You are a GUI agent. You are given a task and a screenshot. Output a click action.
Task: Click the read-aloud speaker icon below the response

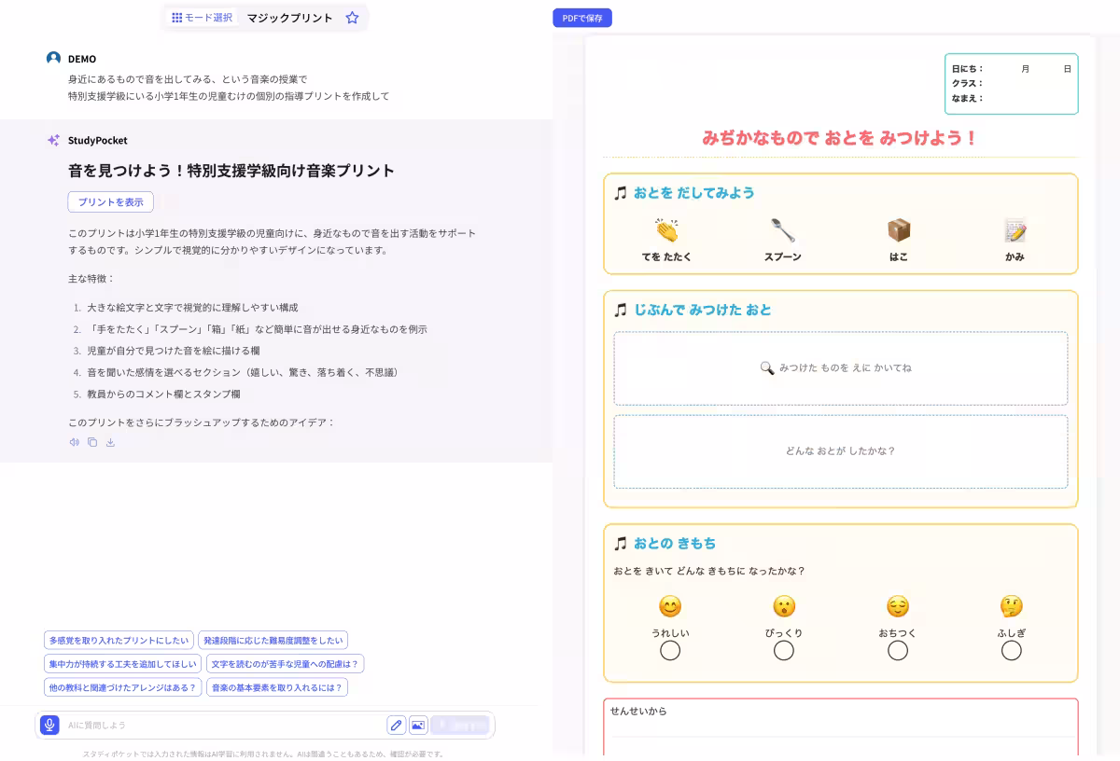pos(74,441)
